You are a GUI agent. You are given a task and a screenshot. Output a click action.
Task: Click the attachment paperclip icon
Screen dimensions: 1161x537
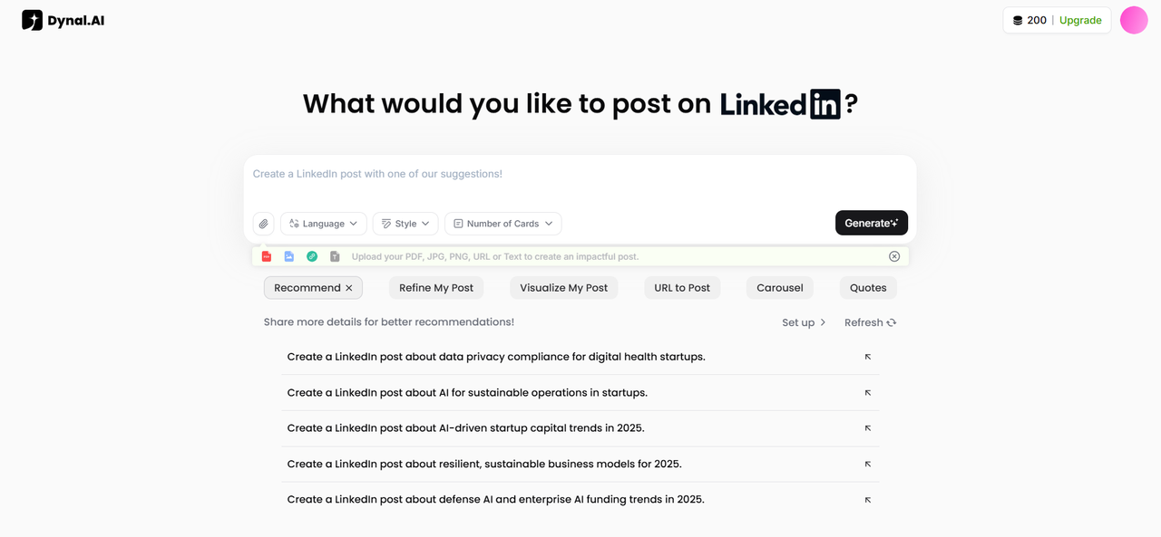pyautogui.click(x=263, y=224)
